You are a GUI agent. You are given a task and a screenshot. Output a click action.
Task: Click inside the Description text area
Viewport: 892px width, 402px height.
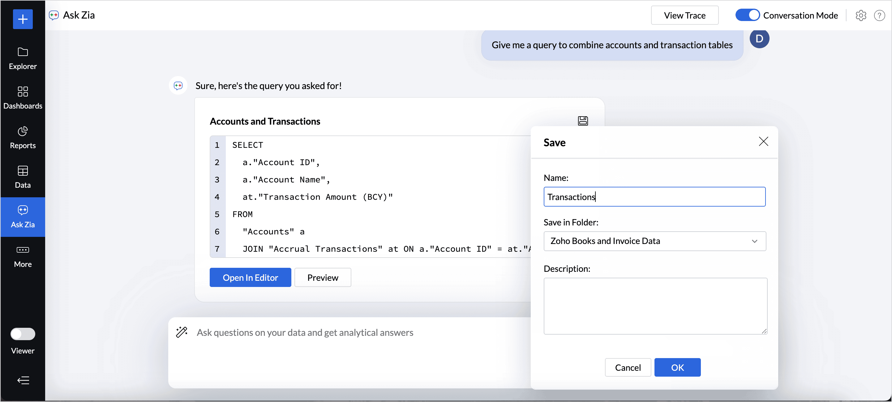pyautogui.click(x=655, y=306)
